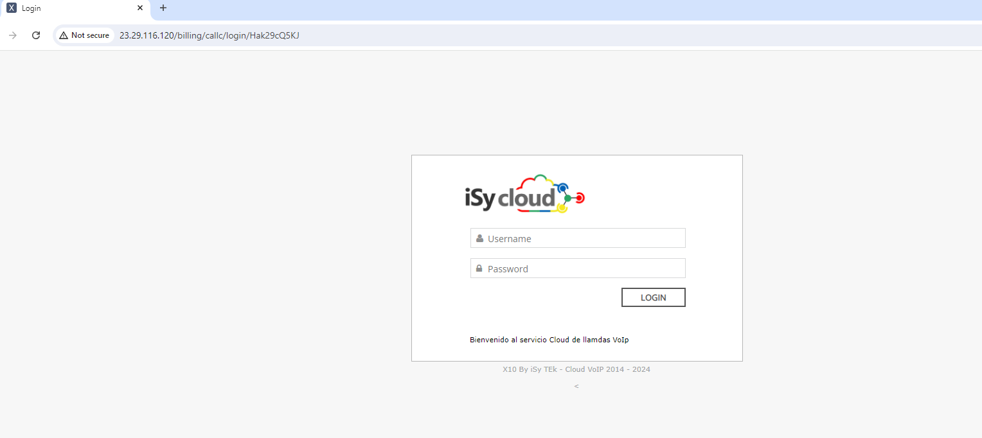
Task: Select the Login browser tab
Action: (75, 9)
